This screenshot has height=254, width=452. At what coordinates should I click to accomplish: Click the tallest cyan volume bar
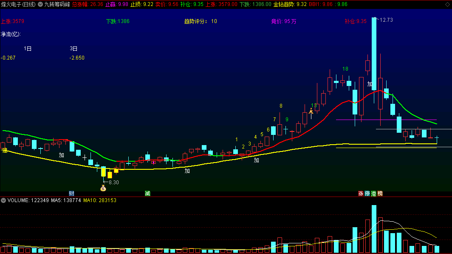click(374, 229)
